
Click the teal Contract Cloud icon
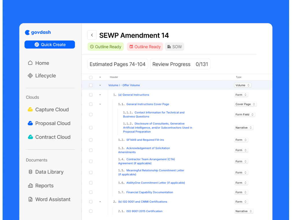(x=30, y=137)
